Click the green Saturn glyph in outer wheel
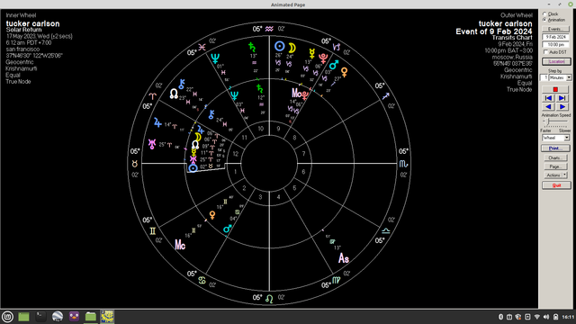This screenshot has width=576, height=324. [x=252, y=47]
